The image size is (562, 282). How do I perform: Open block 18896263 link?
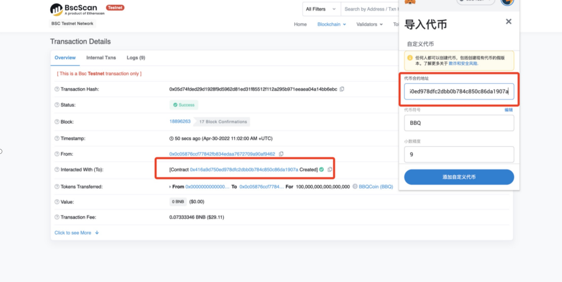(180, 121)
